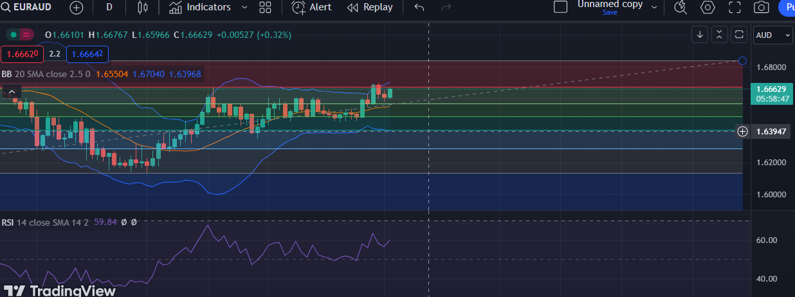
Task: Add a symbol to compare
Action: 77,7
